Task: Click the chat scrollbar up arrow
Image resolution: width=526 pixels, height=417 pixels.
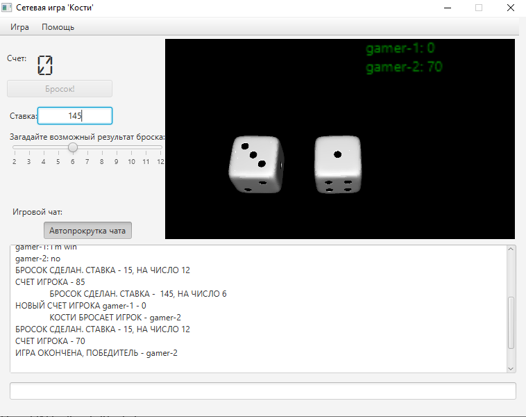Action: [x=511, y=250]
